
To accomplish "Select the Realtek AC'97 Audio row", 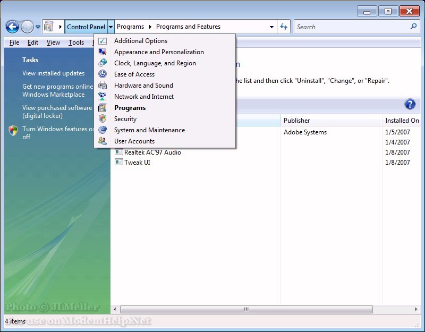I will tap(266, 152).
